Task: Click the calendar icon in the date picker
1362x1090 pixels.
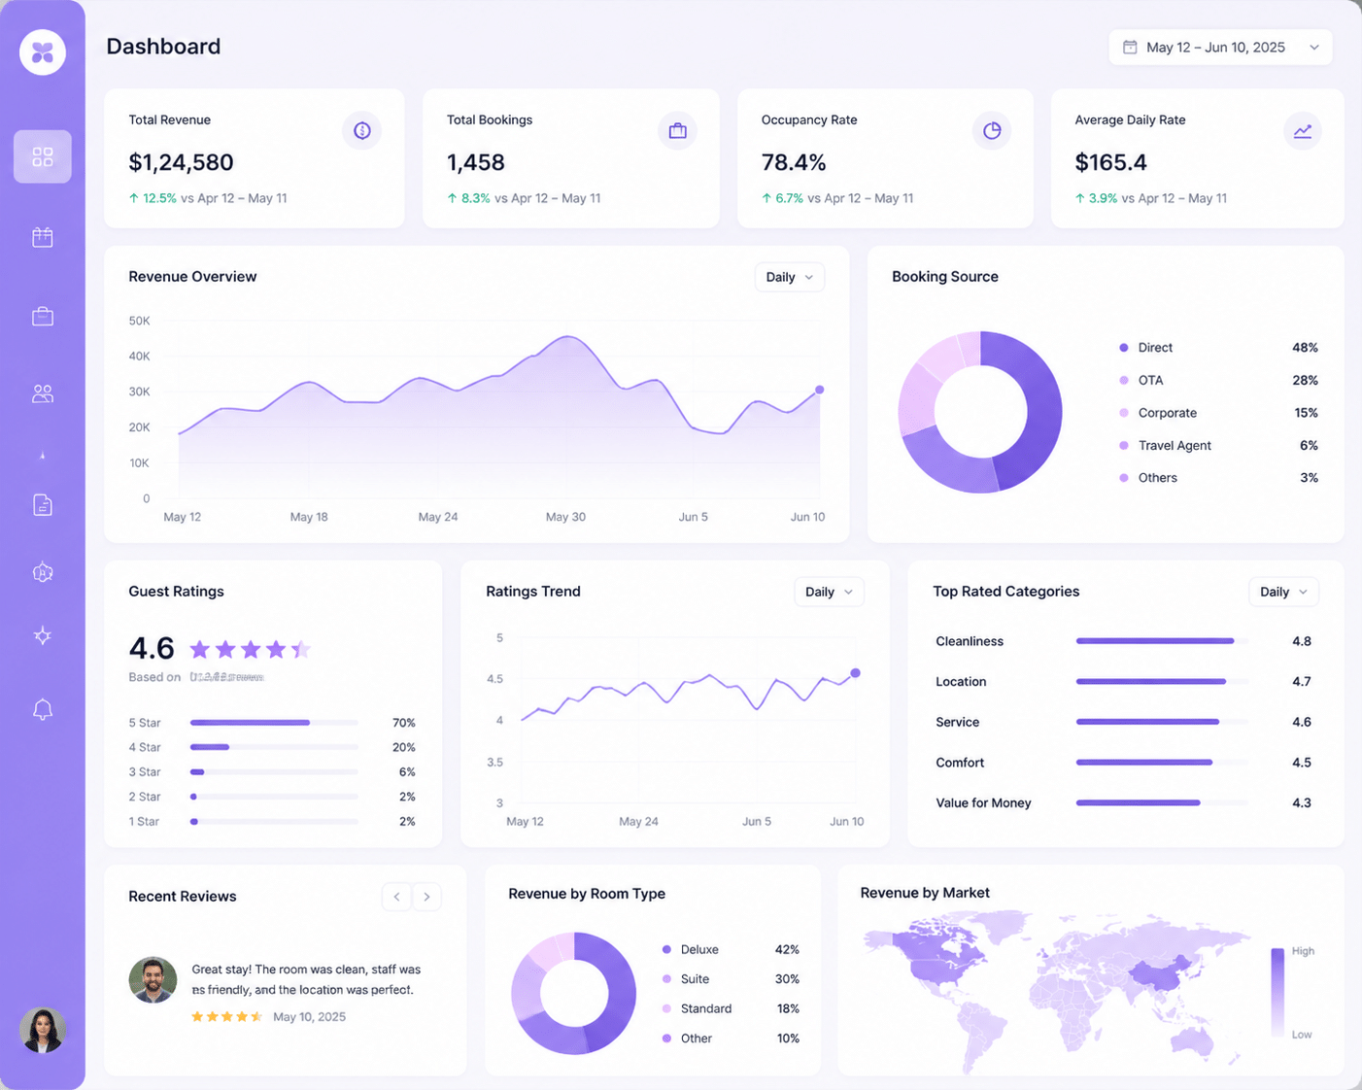Action: point(1130,47)
